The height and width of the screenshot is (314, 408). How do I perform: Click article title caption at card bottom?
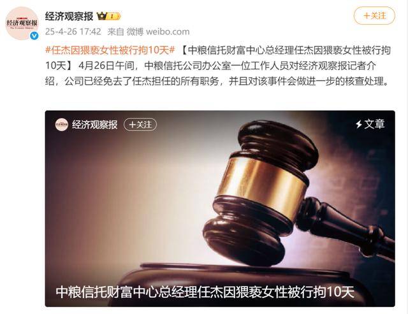tap(205, 292)
